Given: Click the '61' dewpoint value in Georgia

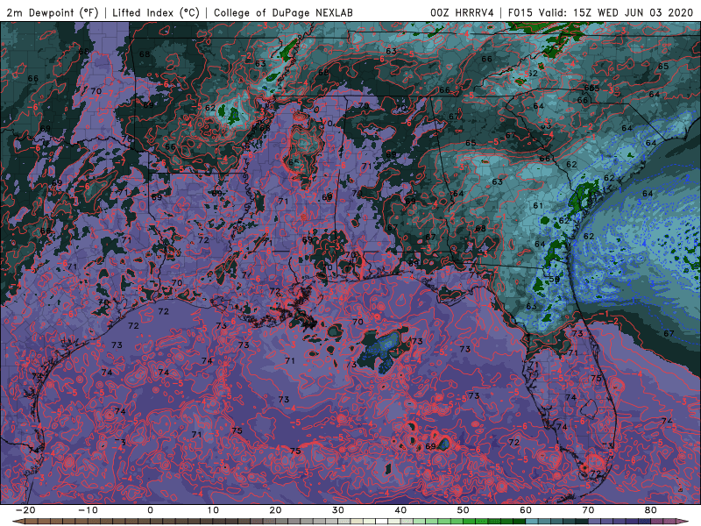Looking at the screenshot, I should tap(538, 206).
